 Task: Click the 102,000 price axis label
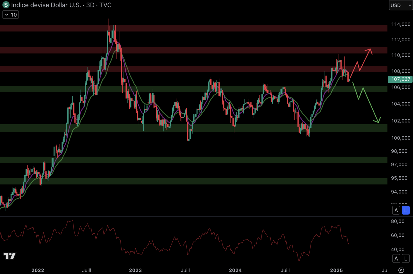tap(401, 121)
